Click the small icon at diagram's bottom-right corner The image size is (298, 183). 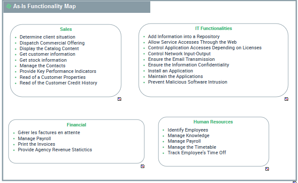294,182
